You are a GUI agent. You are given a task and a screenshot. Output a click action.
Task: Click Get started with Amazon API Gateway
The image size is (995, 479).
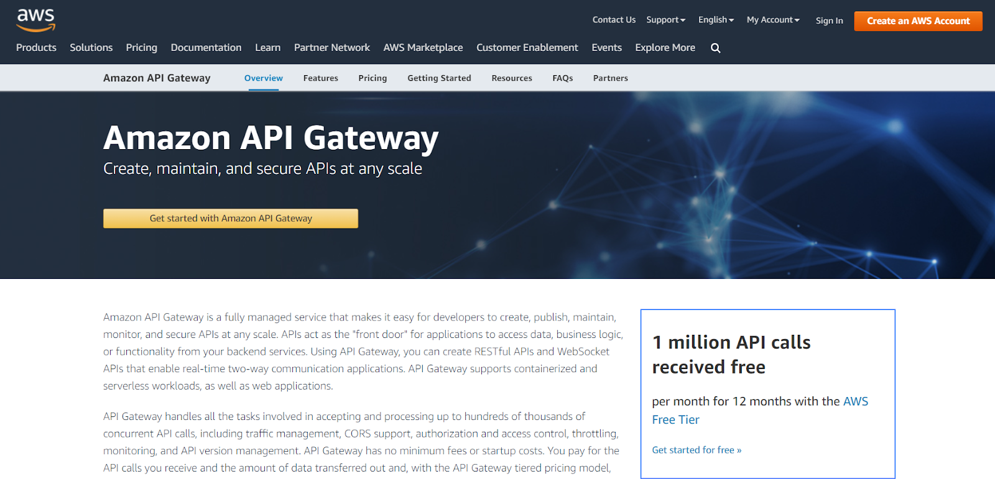(x=231, y=219)
